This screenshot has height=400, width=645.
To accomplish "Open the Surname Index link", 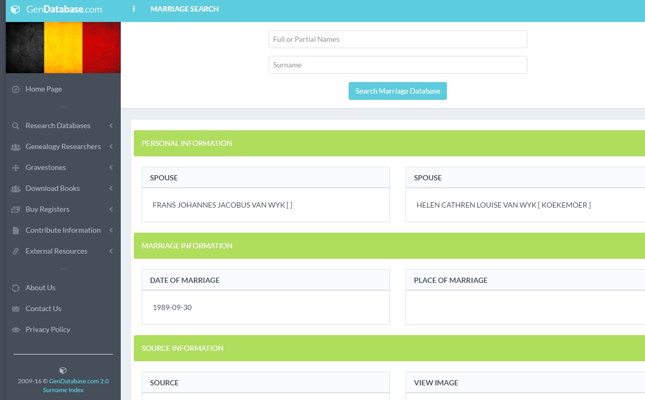I will (63, 390).
